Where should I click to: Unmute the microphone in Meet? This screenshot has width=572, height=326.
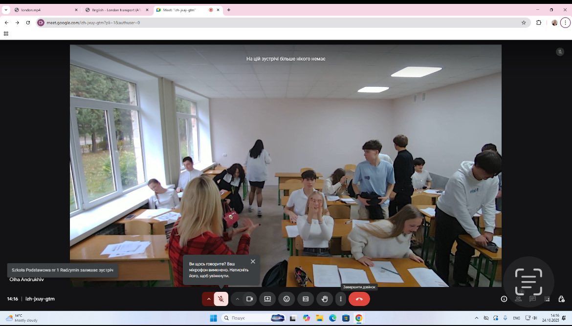coord(221,299)
